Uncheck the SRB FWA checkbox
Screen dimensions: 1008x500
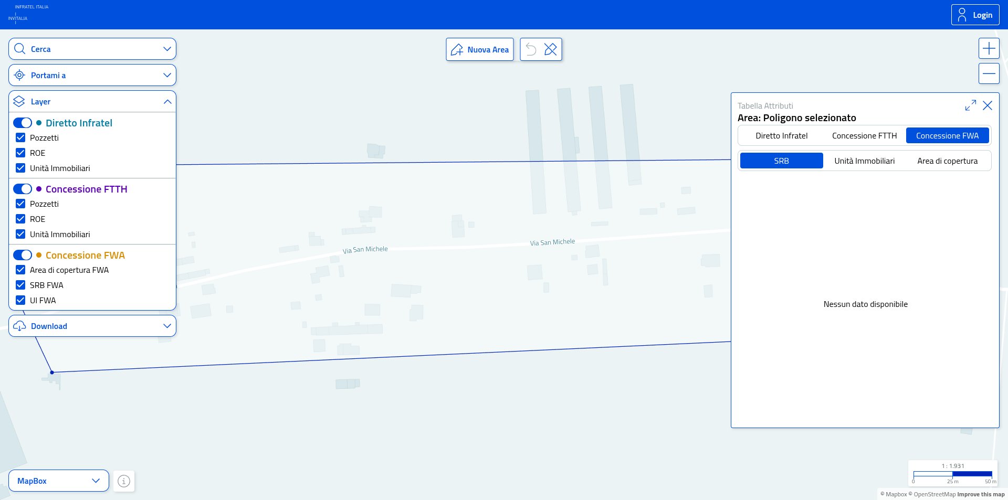point(20,285)
